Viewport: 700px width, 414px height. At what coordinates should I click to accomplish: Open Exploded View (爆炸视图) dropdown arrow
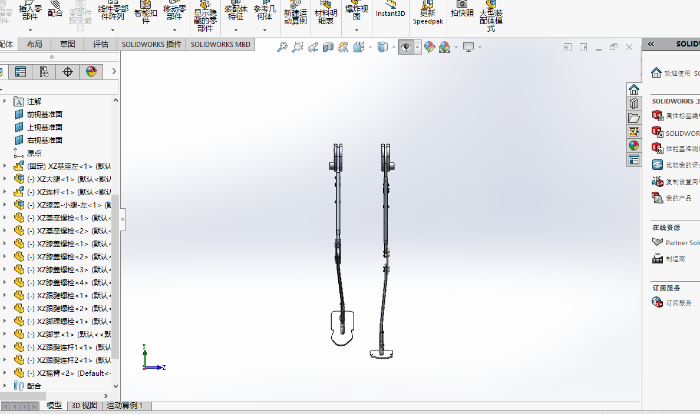coord(356,31)
